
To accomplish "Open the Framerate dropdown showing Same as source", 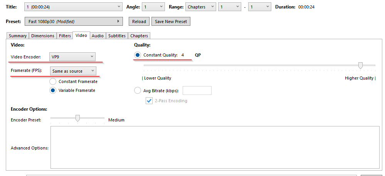I will coord(73,71).
